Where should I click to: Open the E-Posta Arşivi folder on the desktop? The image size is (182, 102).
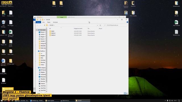click(11, 62)
